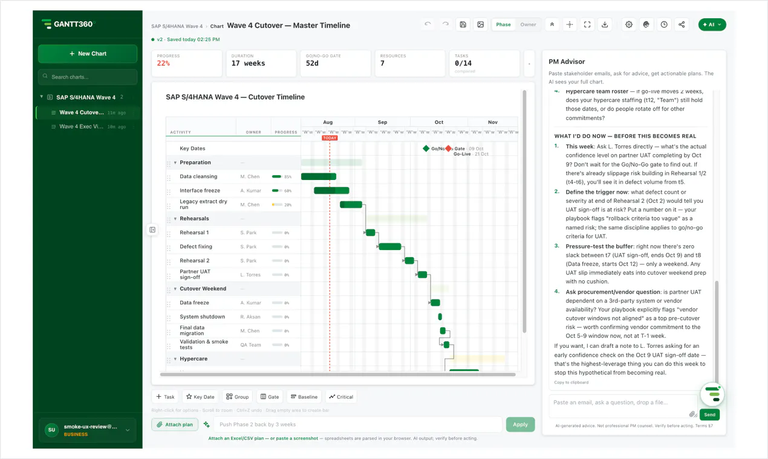Add a new Task

[165, 397]
